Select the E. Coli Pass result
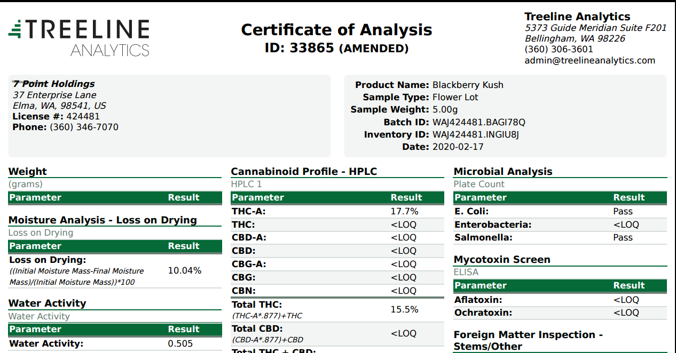This screenshot has height=353, width=676. click(x=623, y=211)
